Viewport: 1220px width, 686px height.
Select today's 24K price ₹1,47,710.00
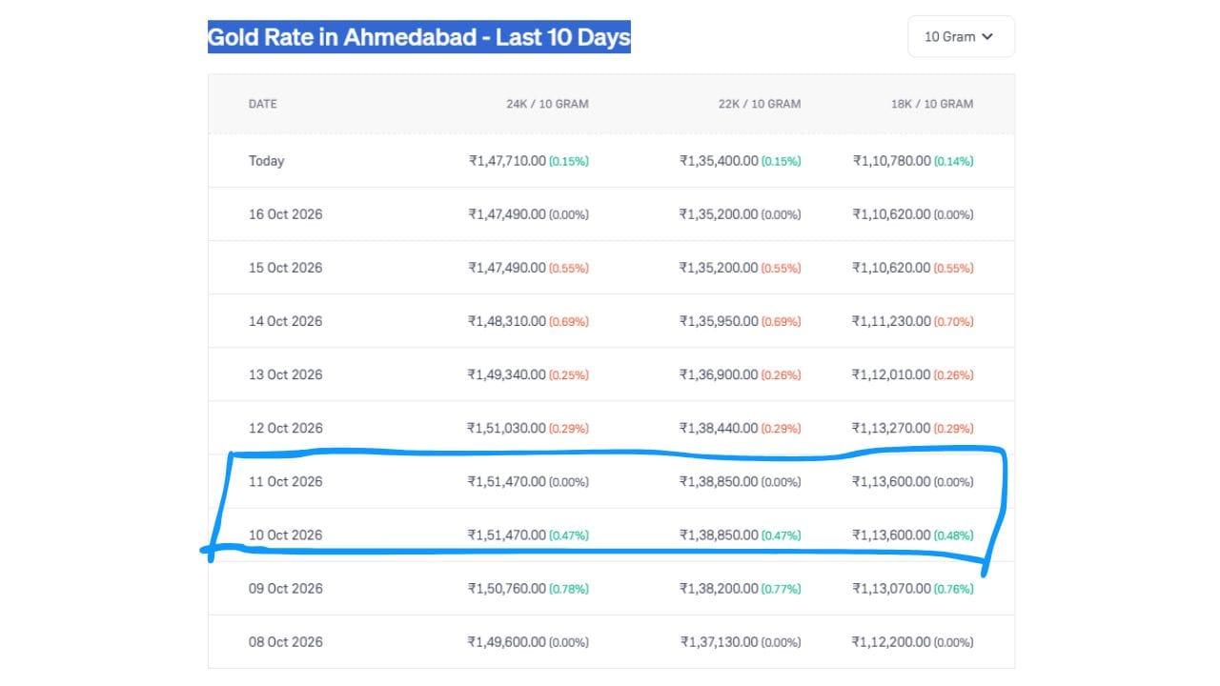507,161
